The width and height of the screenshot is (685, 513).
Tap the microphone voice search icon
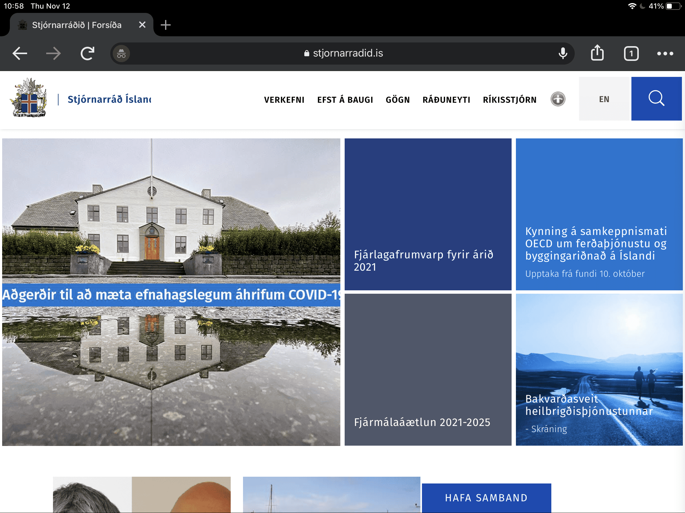click(563, 54)
